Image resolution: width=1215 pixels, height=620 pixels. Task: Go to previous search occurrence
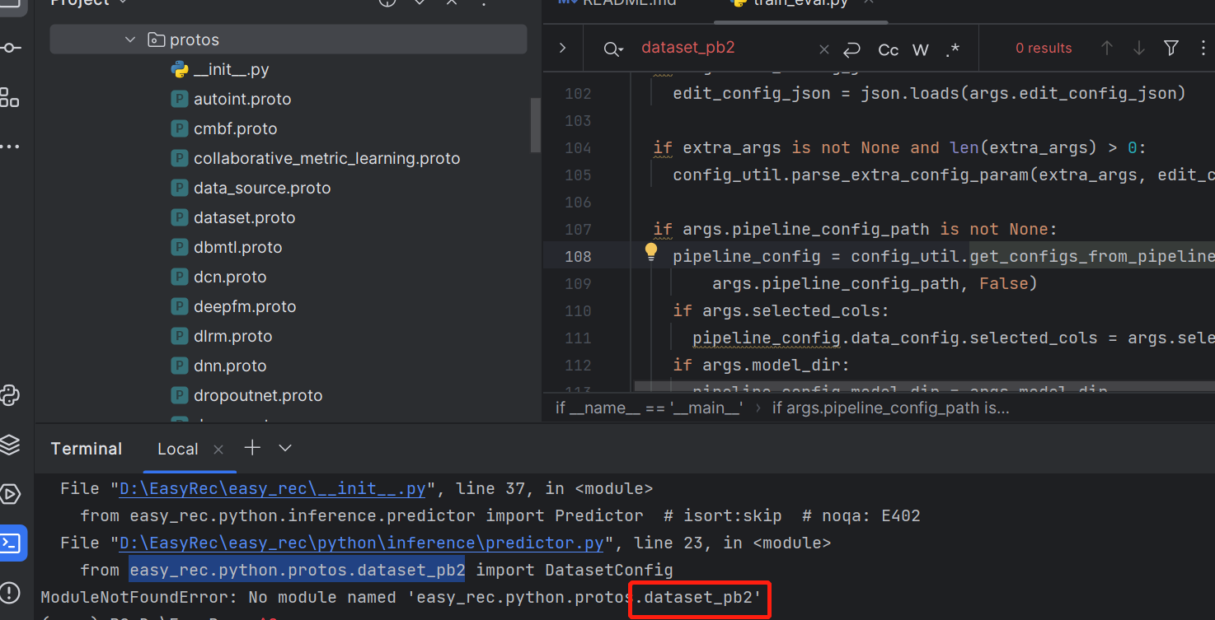pos(1107,49)
